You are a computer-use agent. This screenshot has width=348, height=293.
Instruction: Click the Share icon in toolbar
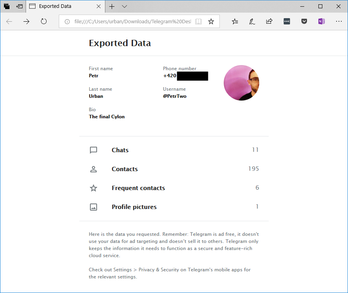click(x=269, y=21)
